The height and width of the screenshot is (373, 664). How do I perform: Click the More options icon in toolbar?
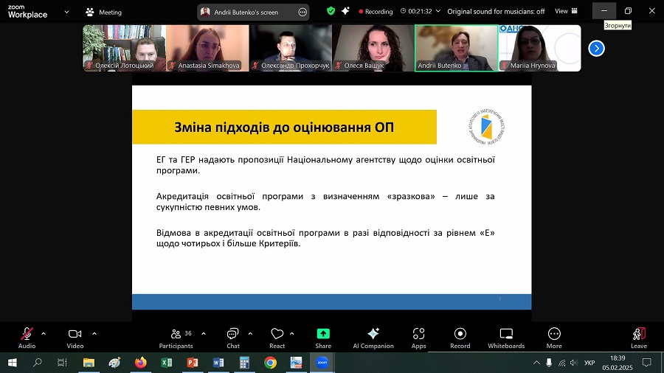[554, 338]
